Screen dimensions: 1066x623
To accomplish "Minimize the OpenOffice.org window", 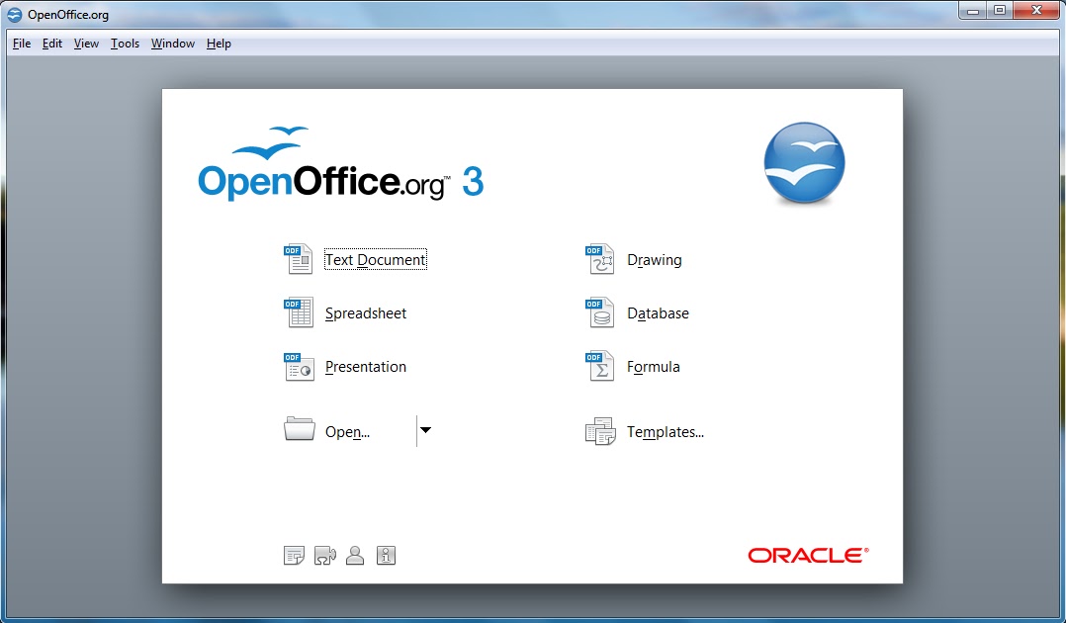I will (972, 10).
